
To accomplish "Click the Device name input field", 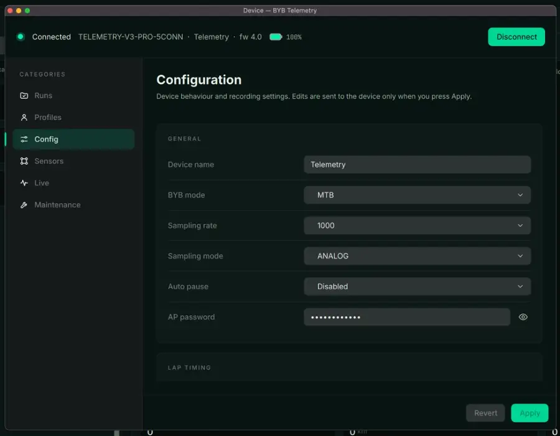I will point(417,164).
